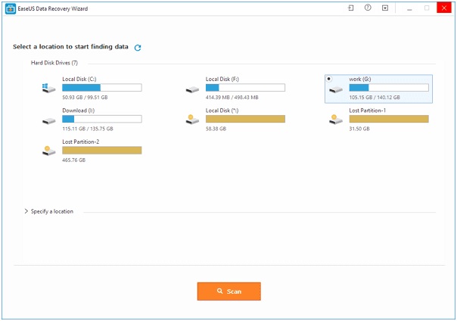Click the import scan status icon
The height and width of the screenshot is (321, 457).
coord(351,8)
